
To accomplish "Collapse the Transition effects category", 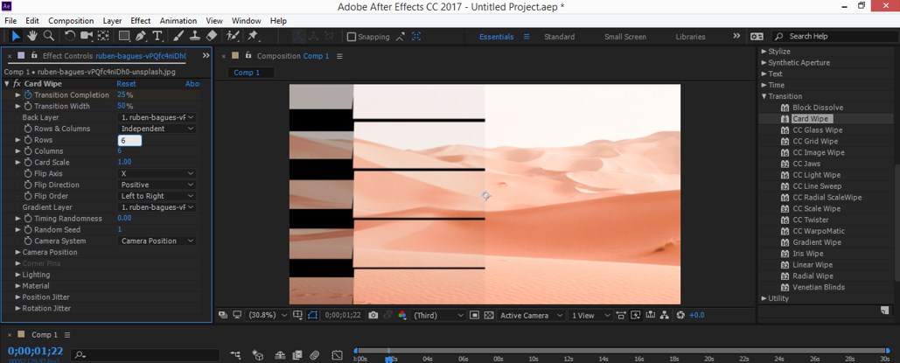I will click(x=764, y=96).
